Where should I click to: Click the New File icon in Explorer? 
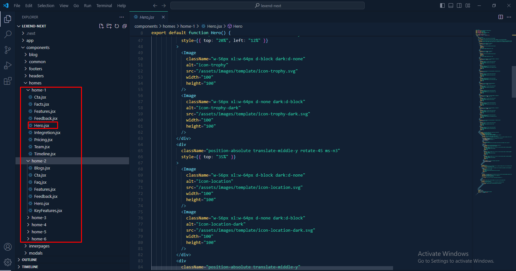pos(101,26)
